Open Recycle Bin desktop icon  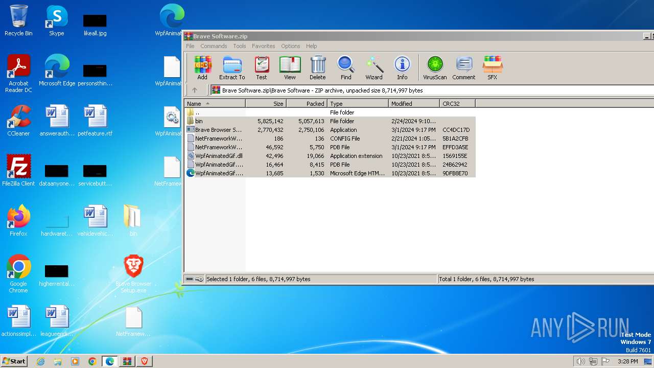[x=18, y=20]
